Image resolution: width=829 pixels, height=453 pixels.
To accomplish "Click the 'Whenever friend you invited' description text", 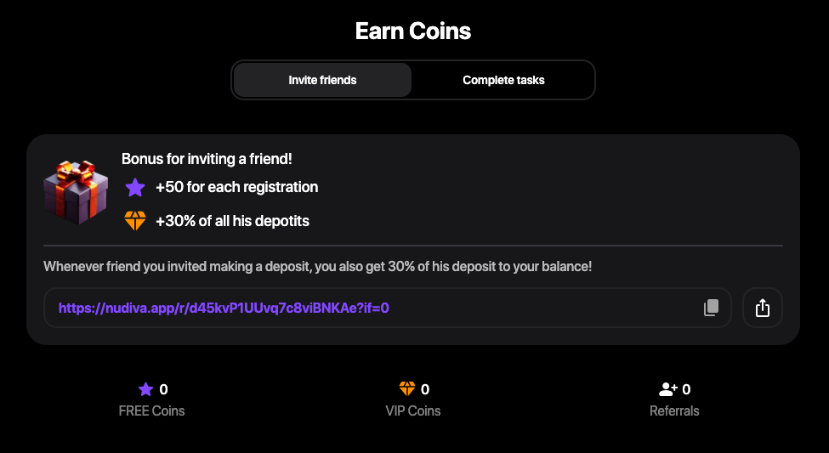I will click(317, 266).
